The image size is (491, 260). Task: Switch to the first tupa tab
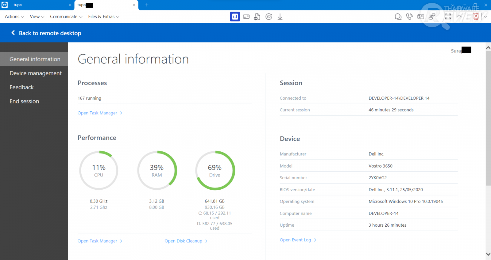37,5
